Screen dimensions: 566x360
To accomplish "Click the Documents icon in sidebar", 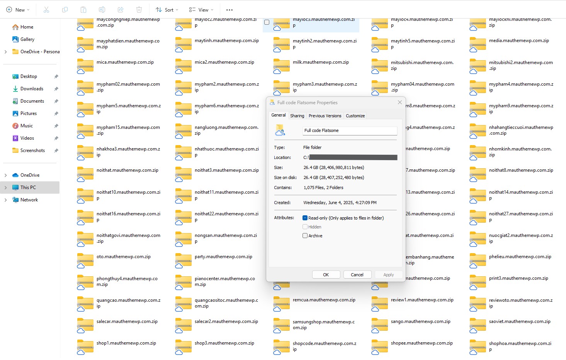I will click(15, 101).
